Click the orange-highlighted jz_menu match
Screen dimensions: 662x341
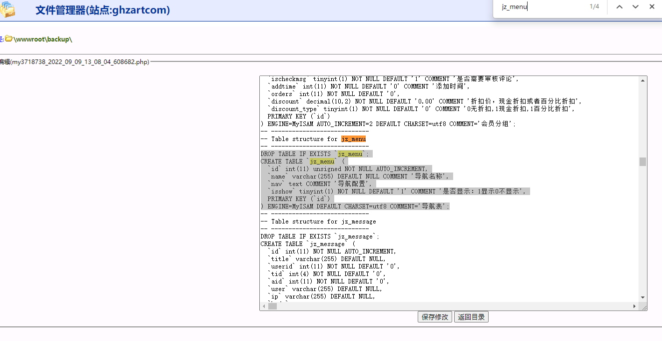[x=354, y=139]
